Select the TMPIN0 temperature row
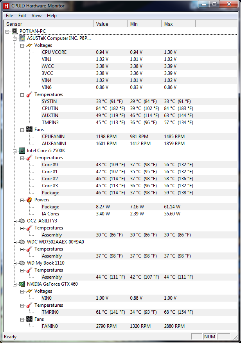The image size is (241, 343). coord(139,312)
